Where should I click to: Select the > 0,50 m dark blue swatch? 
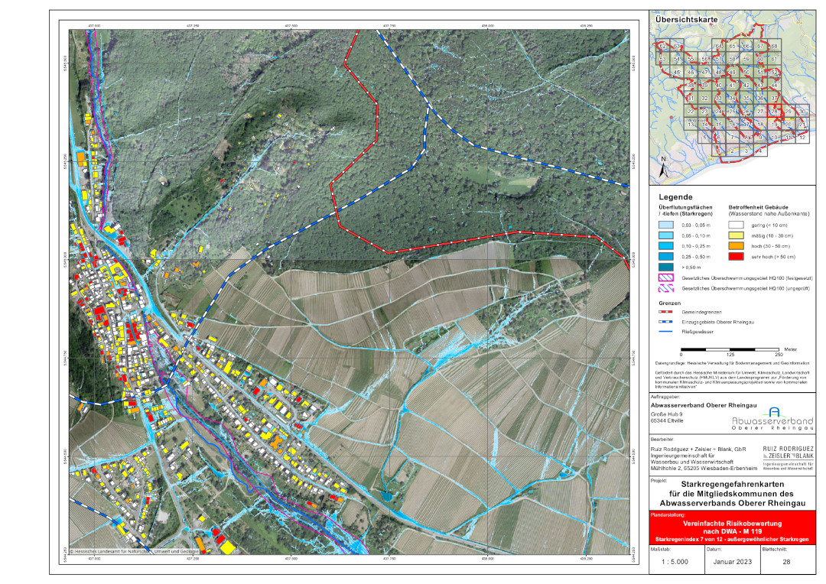click(x=668, y=268)
